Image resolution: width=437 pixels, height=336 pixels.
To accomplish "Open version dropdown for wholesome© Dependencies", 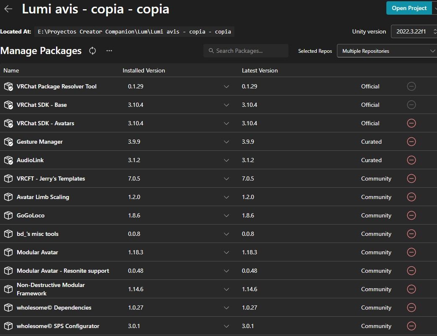I will [x=226, y=308].
